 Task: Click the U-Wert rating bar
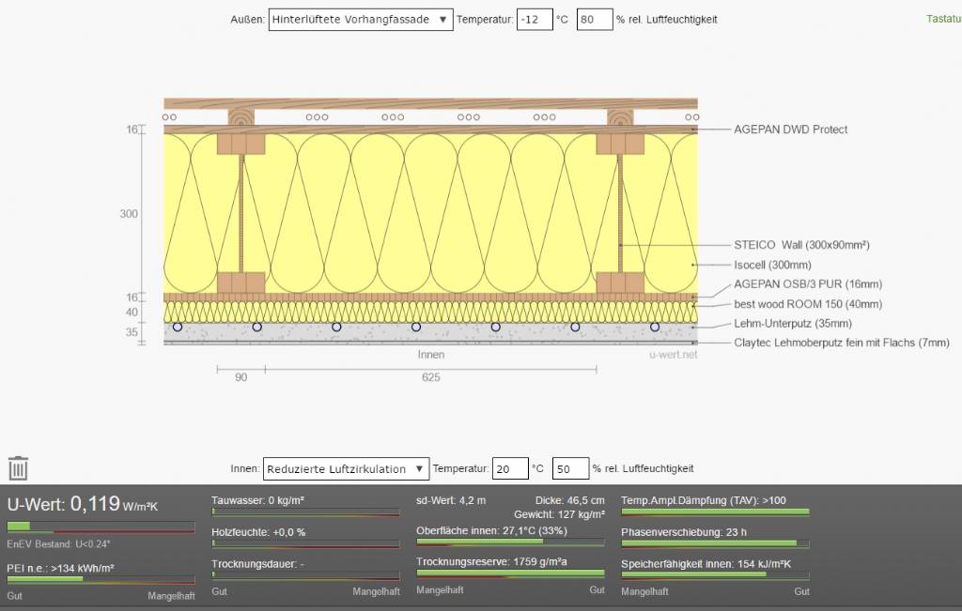101,527
